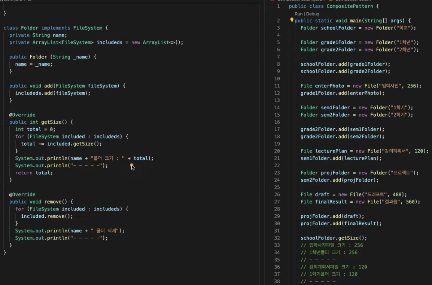Click 'projFolder.add(finalResult);' statement
This screenshot has width=432, height=285.
(341, 224)
